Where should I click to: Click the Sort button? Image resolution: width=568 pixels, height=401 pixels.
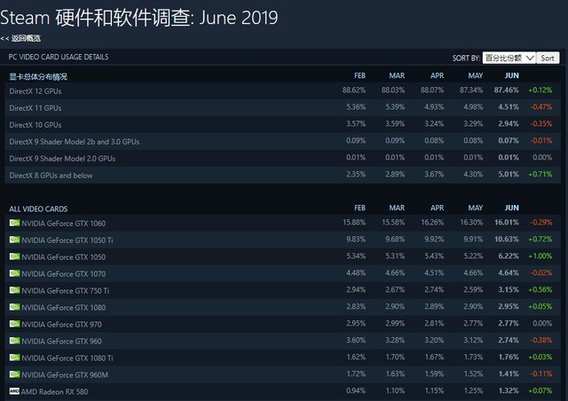tap(548, 58)
